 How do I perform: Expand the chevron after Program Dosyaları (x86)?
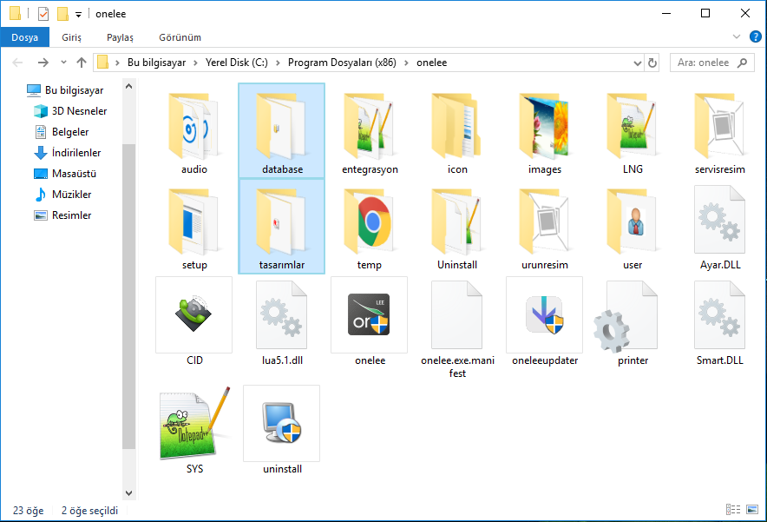point(406,63)
